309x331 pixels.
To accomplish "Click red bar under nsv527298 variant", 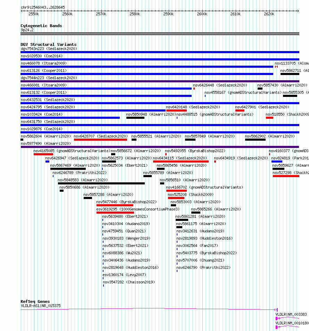I will coord(286,176).
